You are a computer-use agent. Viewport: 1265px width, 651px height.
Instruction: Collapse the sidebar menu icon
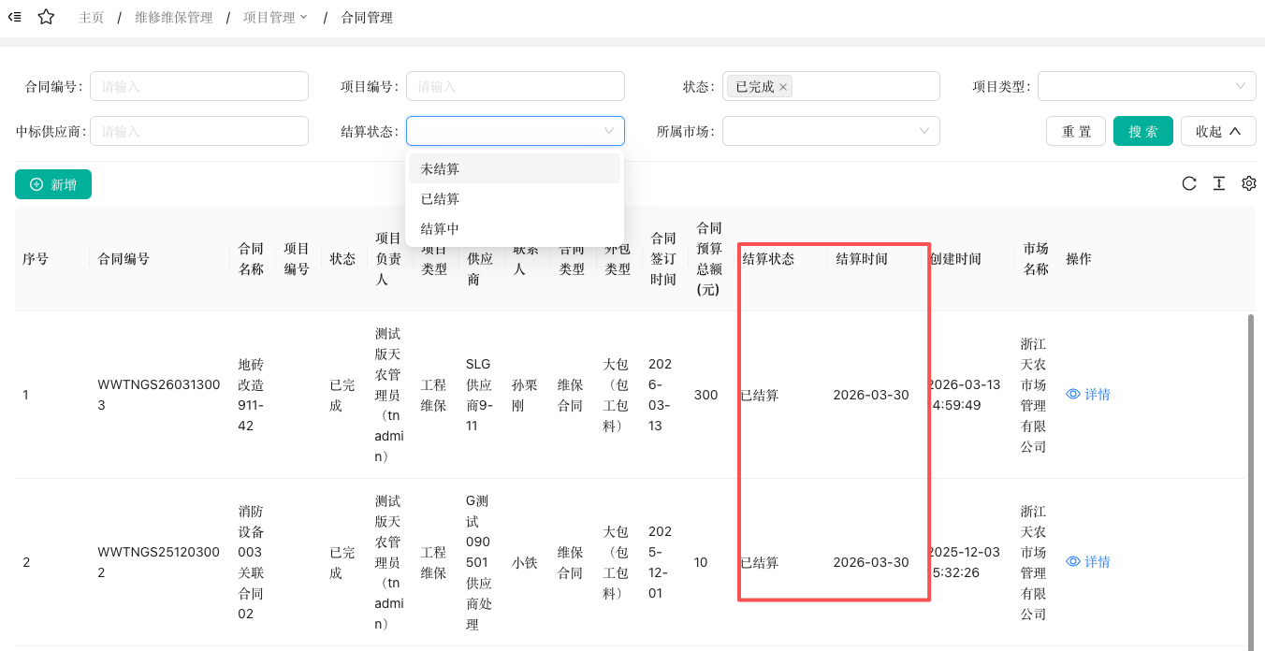pos(15,18)
